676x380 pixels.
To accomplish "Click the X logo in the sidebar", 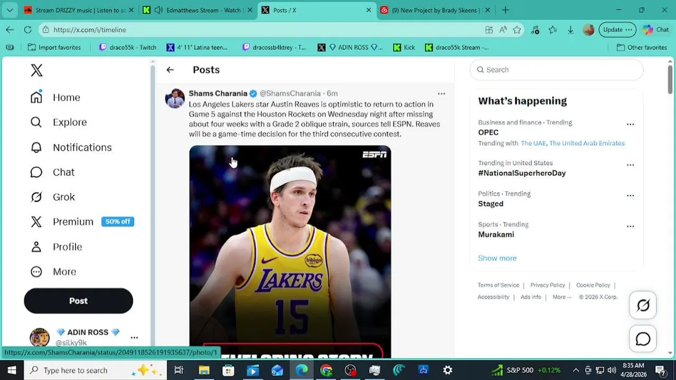I will tap(36, 70).
